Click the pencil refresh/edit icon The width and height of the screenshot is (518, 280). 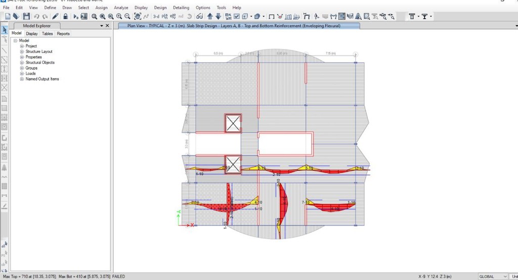(x=55, y=17)
